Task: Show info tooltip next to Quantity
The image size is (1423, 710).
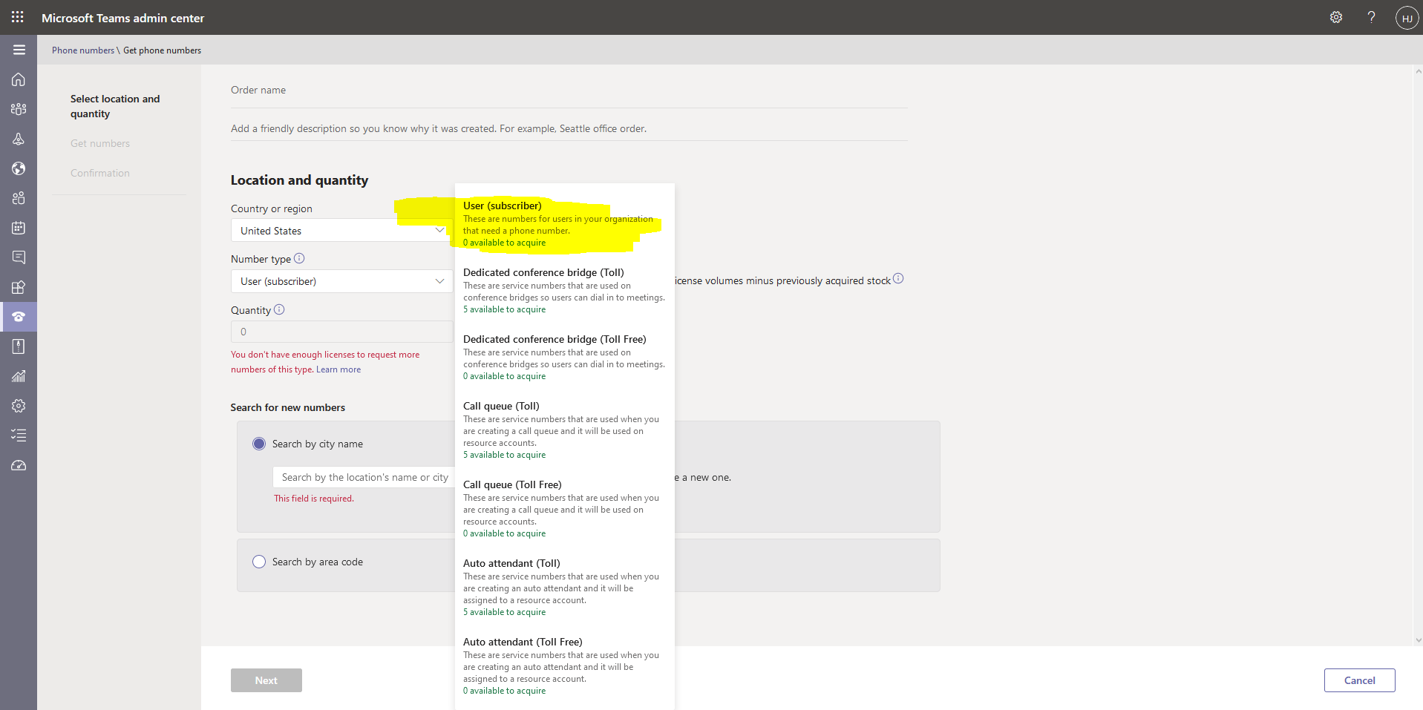Action: point(279,309)
